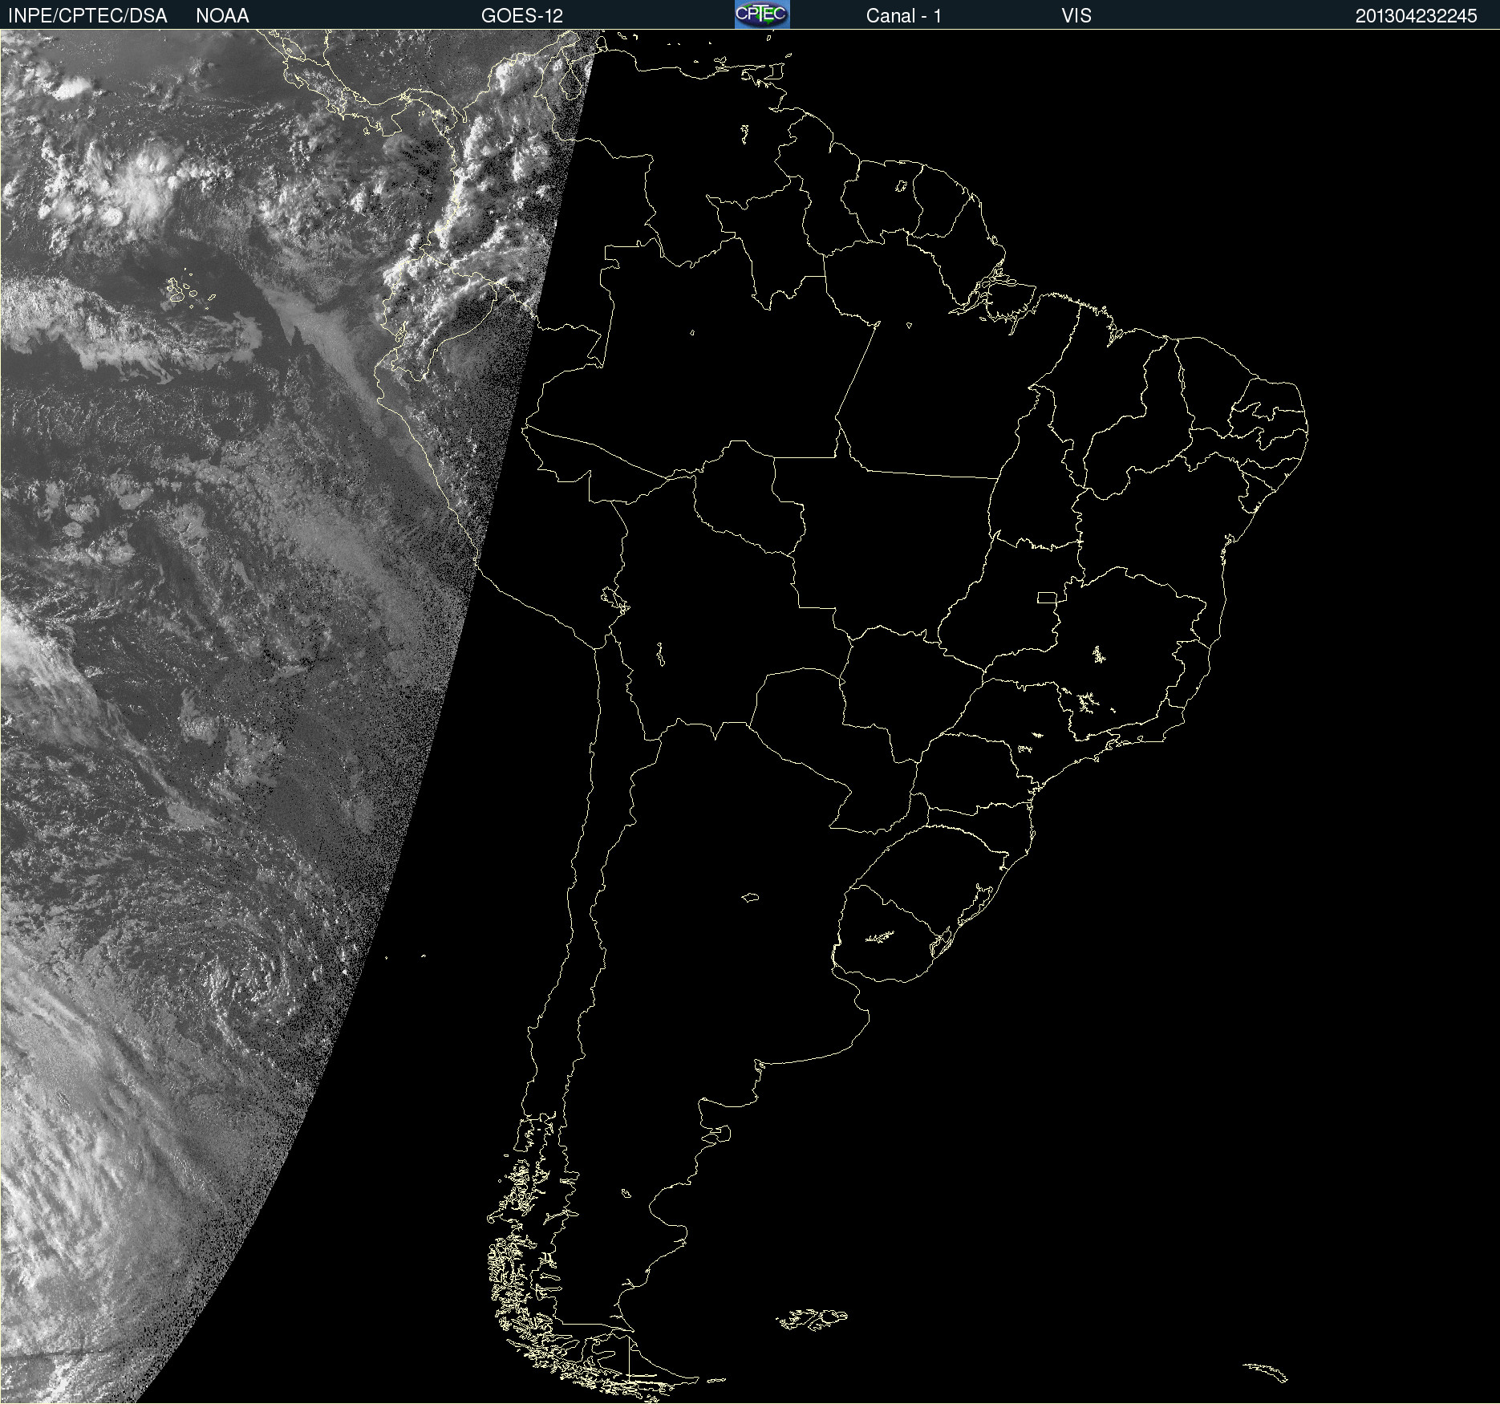
Task: Click the GOES-12 satellite label
Action: 522,16
